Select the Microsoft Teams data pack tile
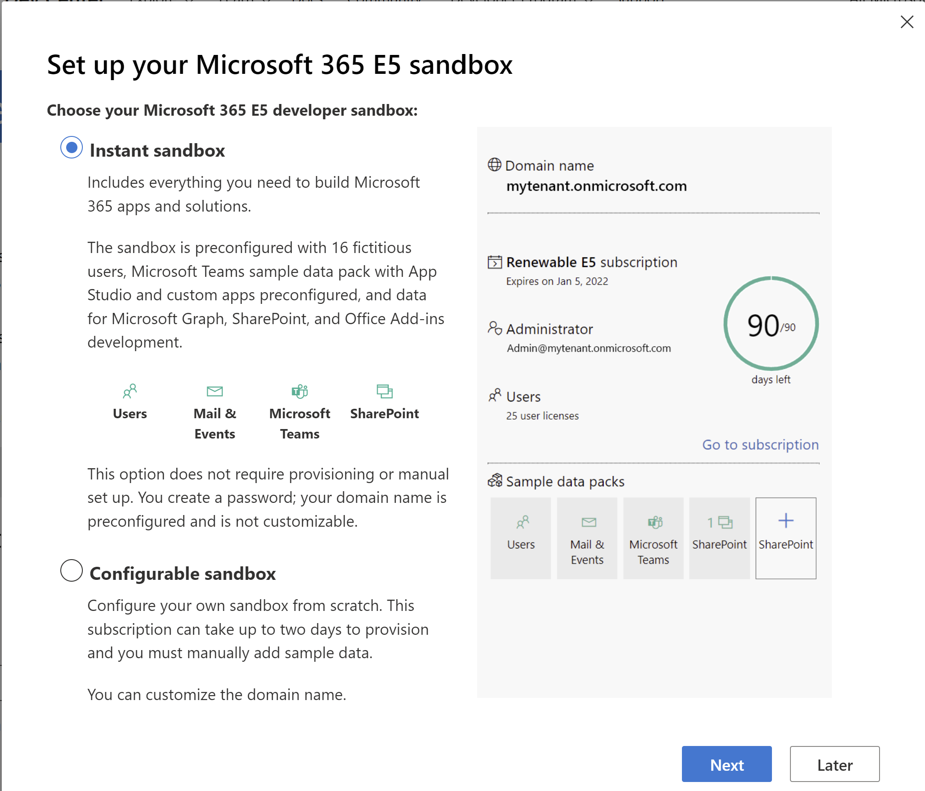Viewport: 925px width, 791px height. coord(653,538)
